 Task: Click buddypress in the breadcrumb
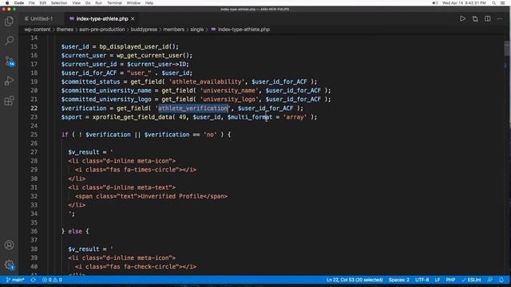point(144,29)
